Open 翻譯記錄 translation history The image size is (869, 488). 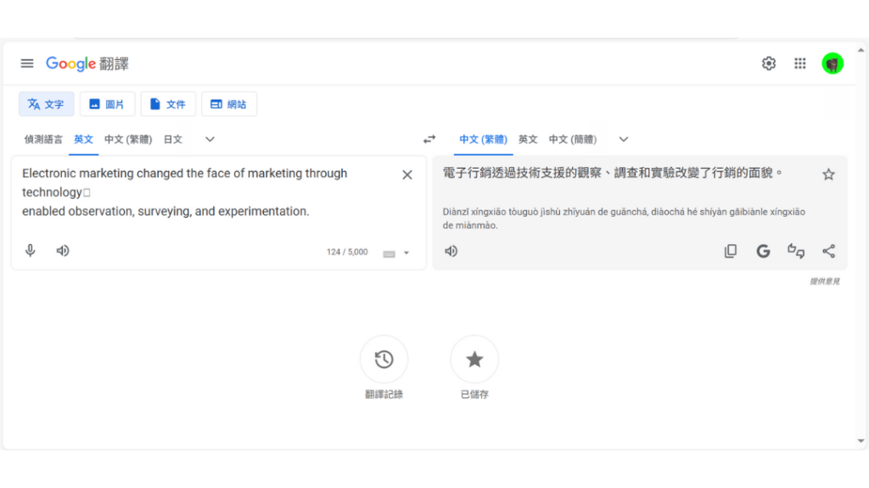click(384, 359)
